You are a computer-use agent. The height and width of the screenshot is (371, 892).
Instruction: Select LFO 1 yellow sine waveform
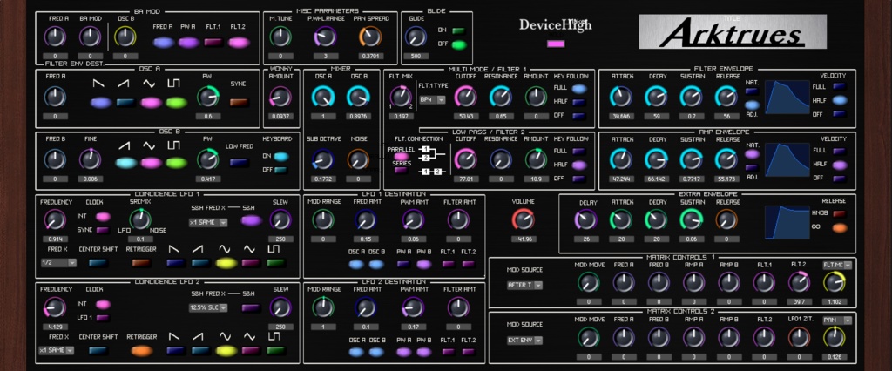(226, 263)
